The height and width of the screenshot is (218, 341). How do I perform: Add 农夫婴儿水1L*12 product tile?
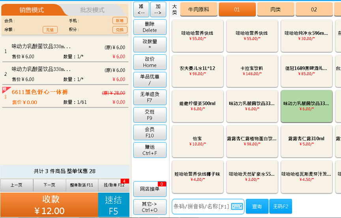click(198, 71)
